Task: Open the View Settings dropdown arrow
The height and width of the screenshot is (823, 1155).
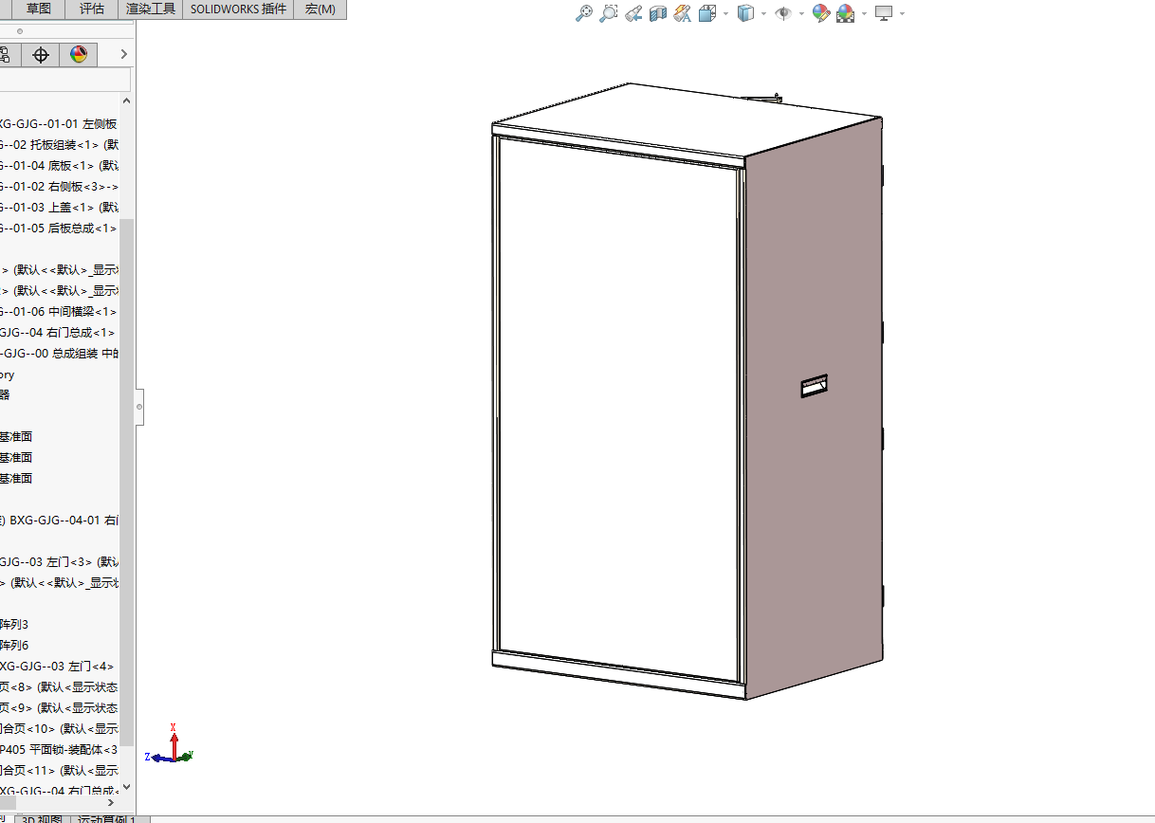Action: [x=902, y=14]
